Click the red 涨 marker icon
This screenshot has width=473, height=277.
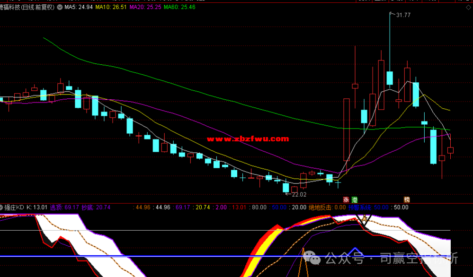click(x=346, y=199)
